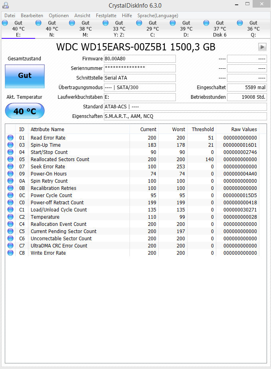This screenshot has height=369, width=271.
Task: Click the Worst column header
Action: 173,129
